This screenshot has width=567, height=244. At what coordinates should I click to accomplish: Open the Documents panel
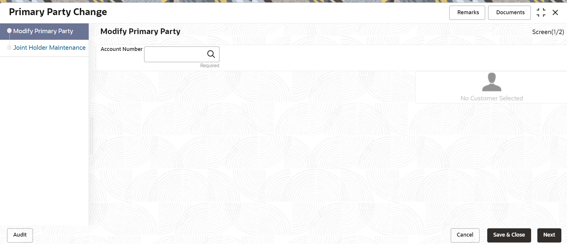pos(509,13)
